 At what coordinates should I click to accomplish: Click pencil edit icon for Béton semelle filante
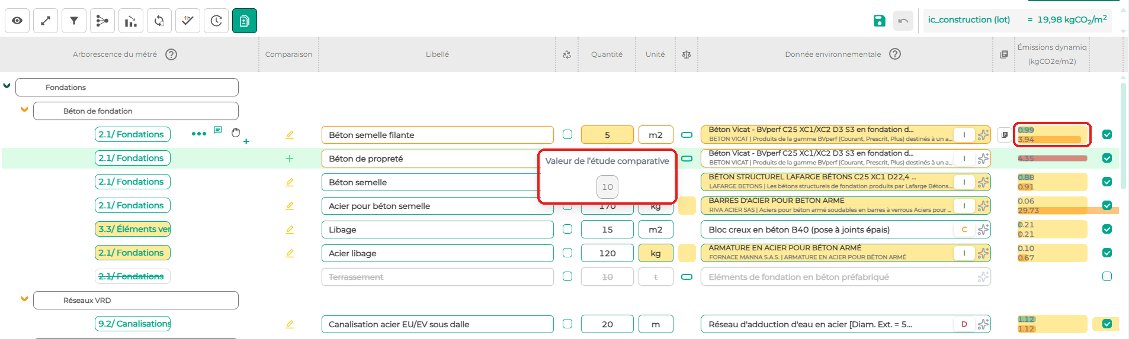pos(290,135)
